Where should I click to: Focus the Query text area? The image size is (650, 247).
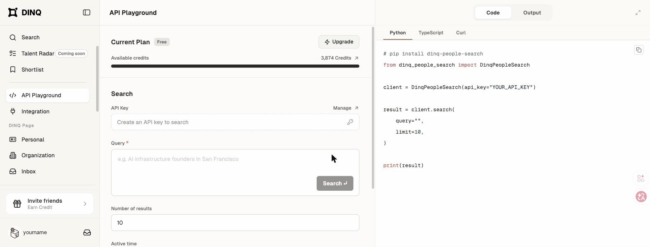[x=235, y=173]
